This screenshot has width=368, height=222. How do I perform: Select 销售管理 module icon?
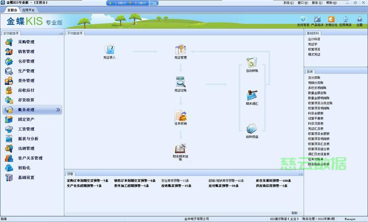[x=9, y=52]
